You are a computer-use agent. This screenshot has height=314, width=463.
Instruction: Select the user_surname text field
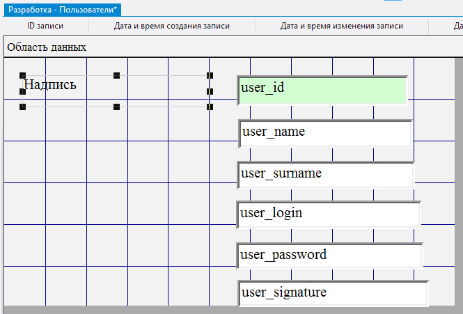pos(326,175)
